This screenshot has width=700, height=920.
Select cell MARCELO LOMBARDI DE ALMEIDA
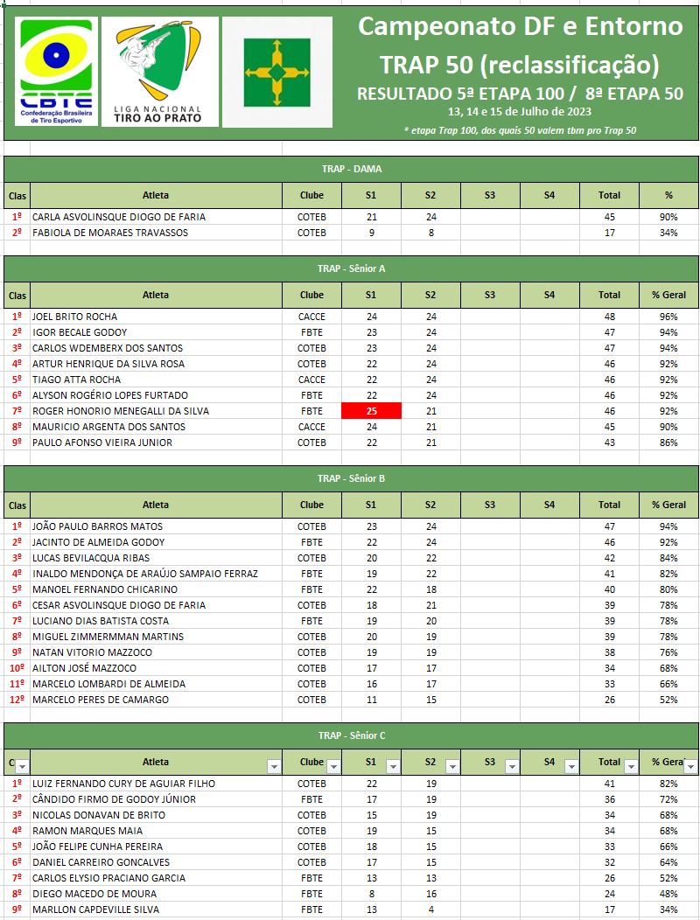click(x=157, y=684)
